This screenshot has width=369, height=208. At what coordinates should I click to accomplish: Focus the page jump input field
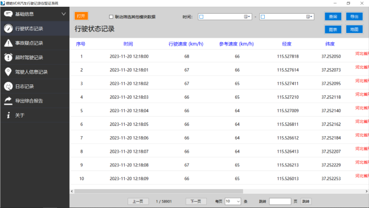[x=280, y=201]
